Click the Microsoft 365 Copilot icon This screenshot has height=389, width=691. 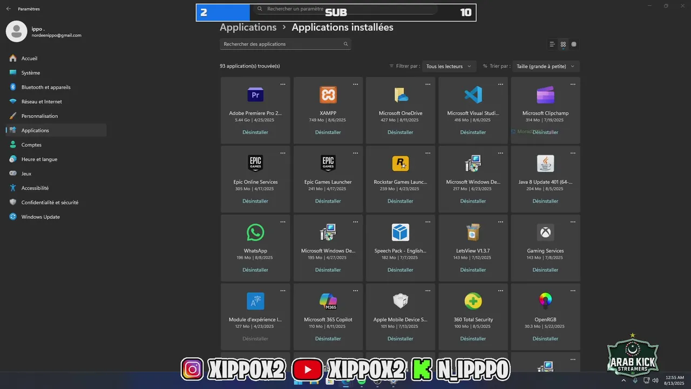pos(328,301)
